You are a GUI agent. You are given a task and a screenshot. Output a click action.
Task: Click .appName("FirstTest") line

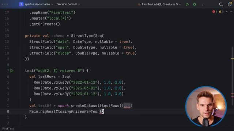click(52, 12)
